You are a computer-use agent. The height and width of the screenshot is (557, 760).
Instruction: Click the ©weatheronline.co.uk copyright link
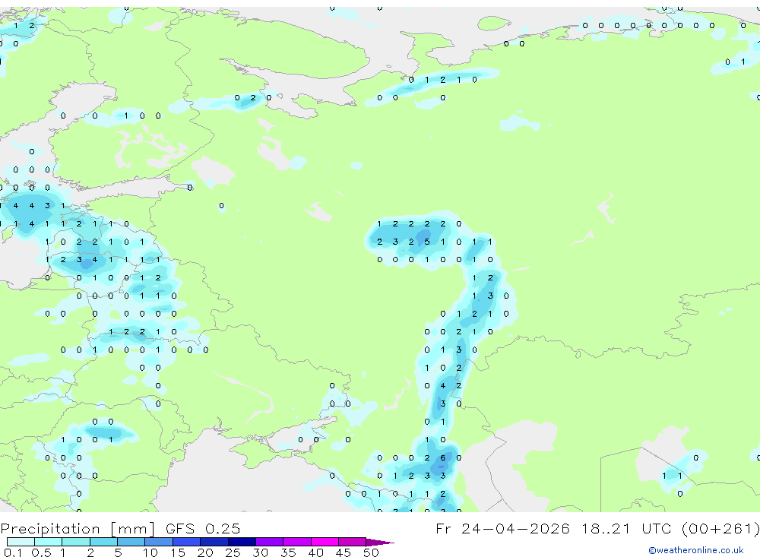[x=696, y=550]
